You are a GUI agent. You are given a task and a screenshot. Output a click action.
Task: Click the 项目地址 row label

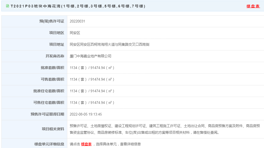pyautogui.click(x=57, y=44)
